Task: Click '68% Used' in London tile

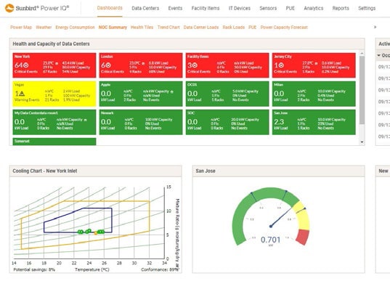Action: tap(156, 72)
